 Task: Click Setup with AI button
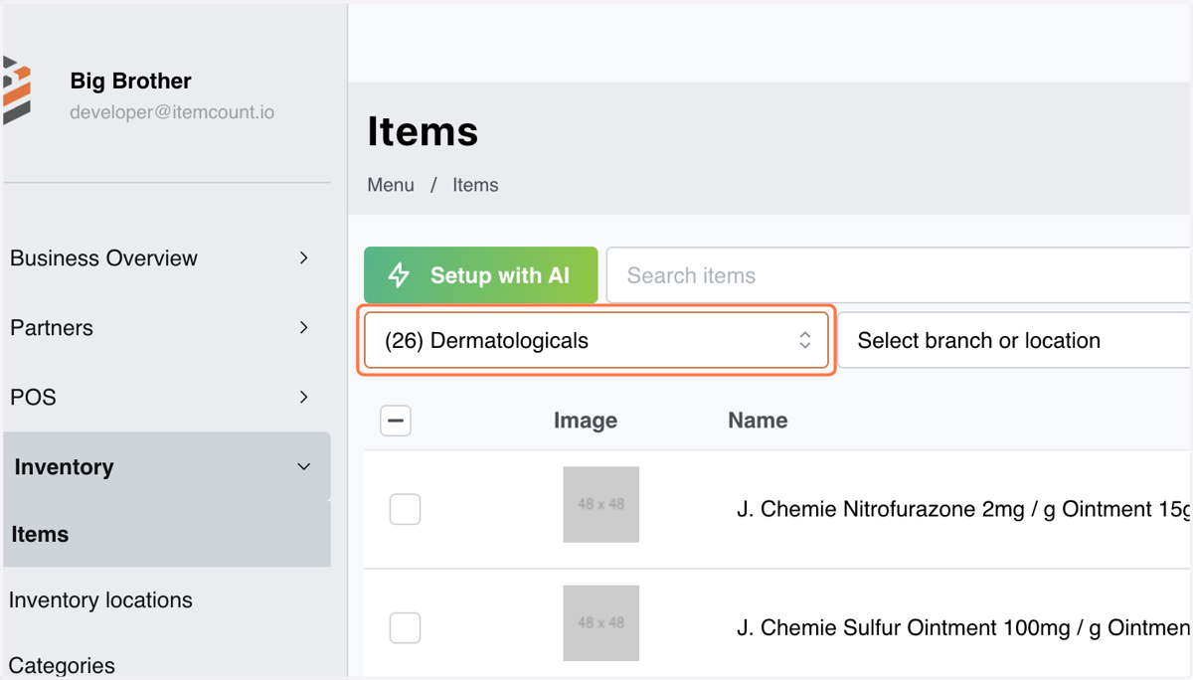(x=481, y=275)
